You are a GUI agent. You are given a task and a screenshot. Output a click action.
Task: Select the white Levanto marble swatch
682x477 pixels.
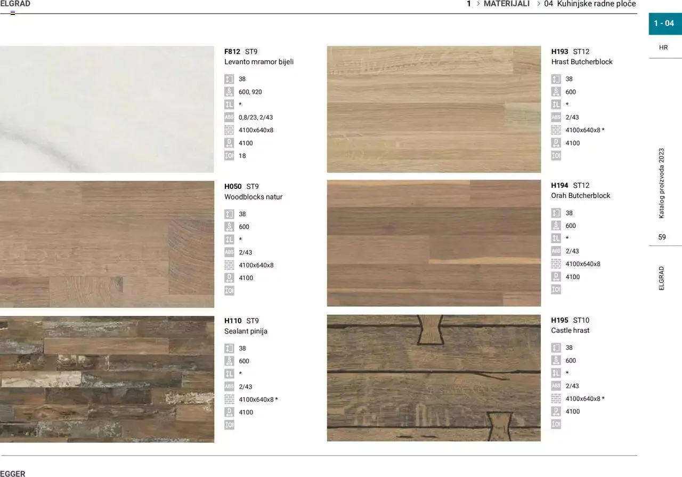tap(107, 109)
